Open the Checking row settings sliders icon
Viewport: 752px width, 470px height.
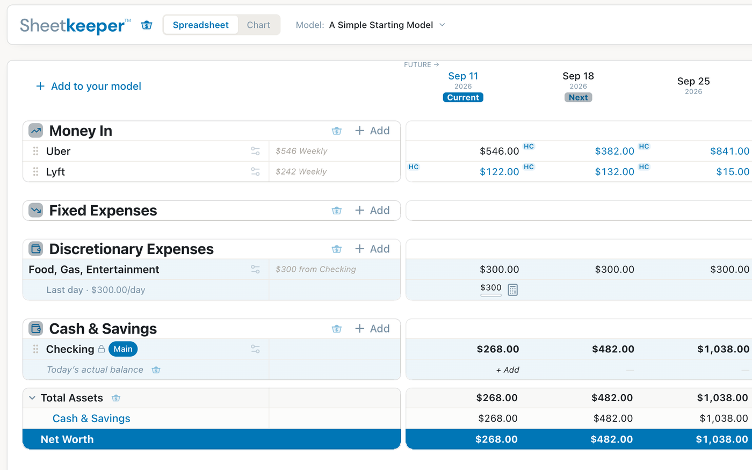coord(255,349)
